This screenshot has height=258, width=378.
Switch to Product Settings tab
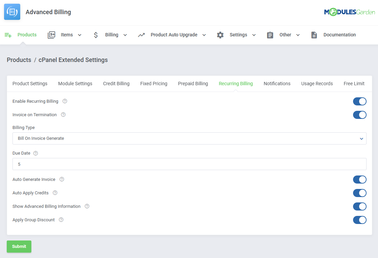click(x=30, y=84)
